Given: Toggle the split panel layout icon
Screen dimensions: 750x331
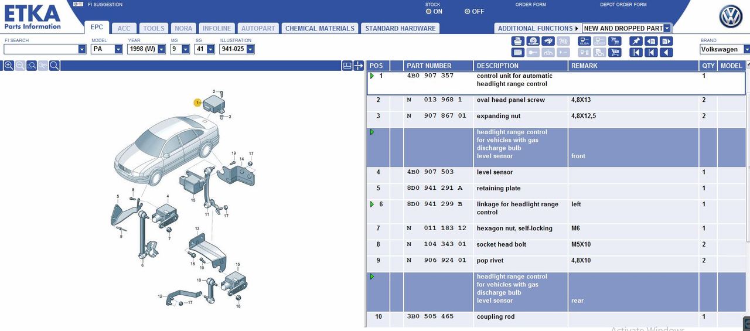Looking at the screenshot, I should (347, 66).
